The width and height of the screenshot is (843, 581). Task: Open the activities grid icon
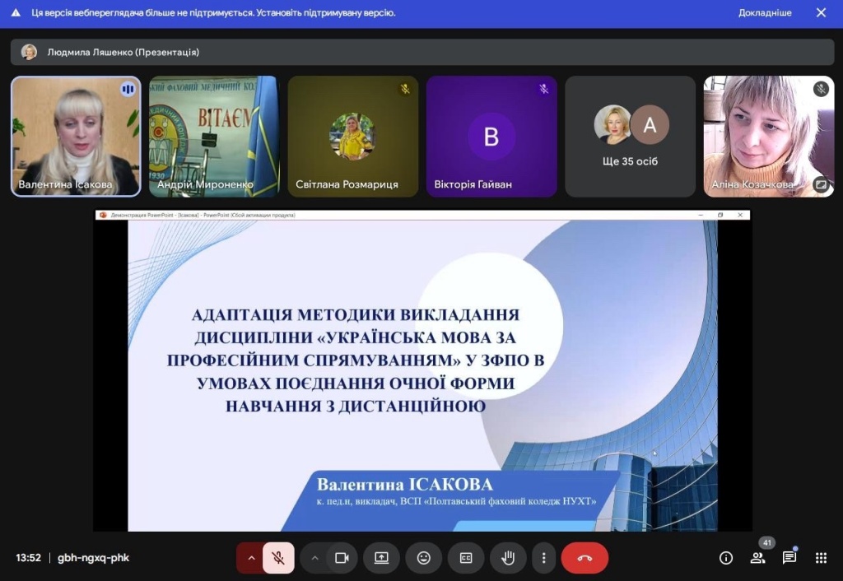[x=821, y=558]
